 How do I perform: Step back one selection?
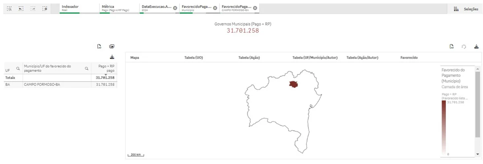[21, 8]
